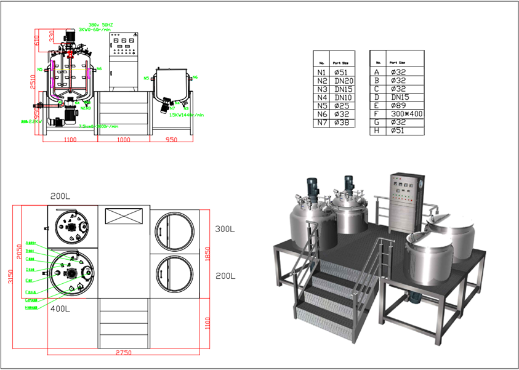Viewport: 519px width, 370px height.
Task: Click the 380v 50HZ power label
Action: tap(101, 25)
